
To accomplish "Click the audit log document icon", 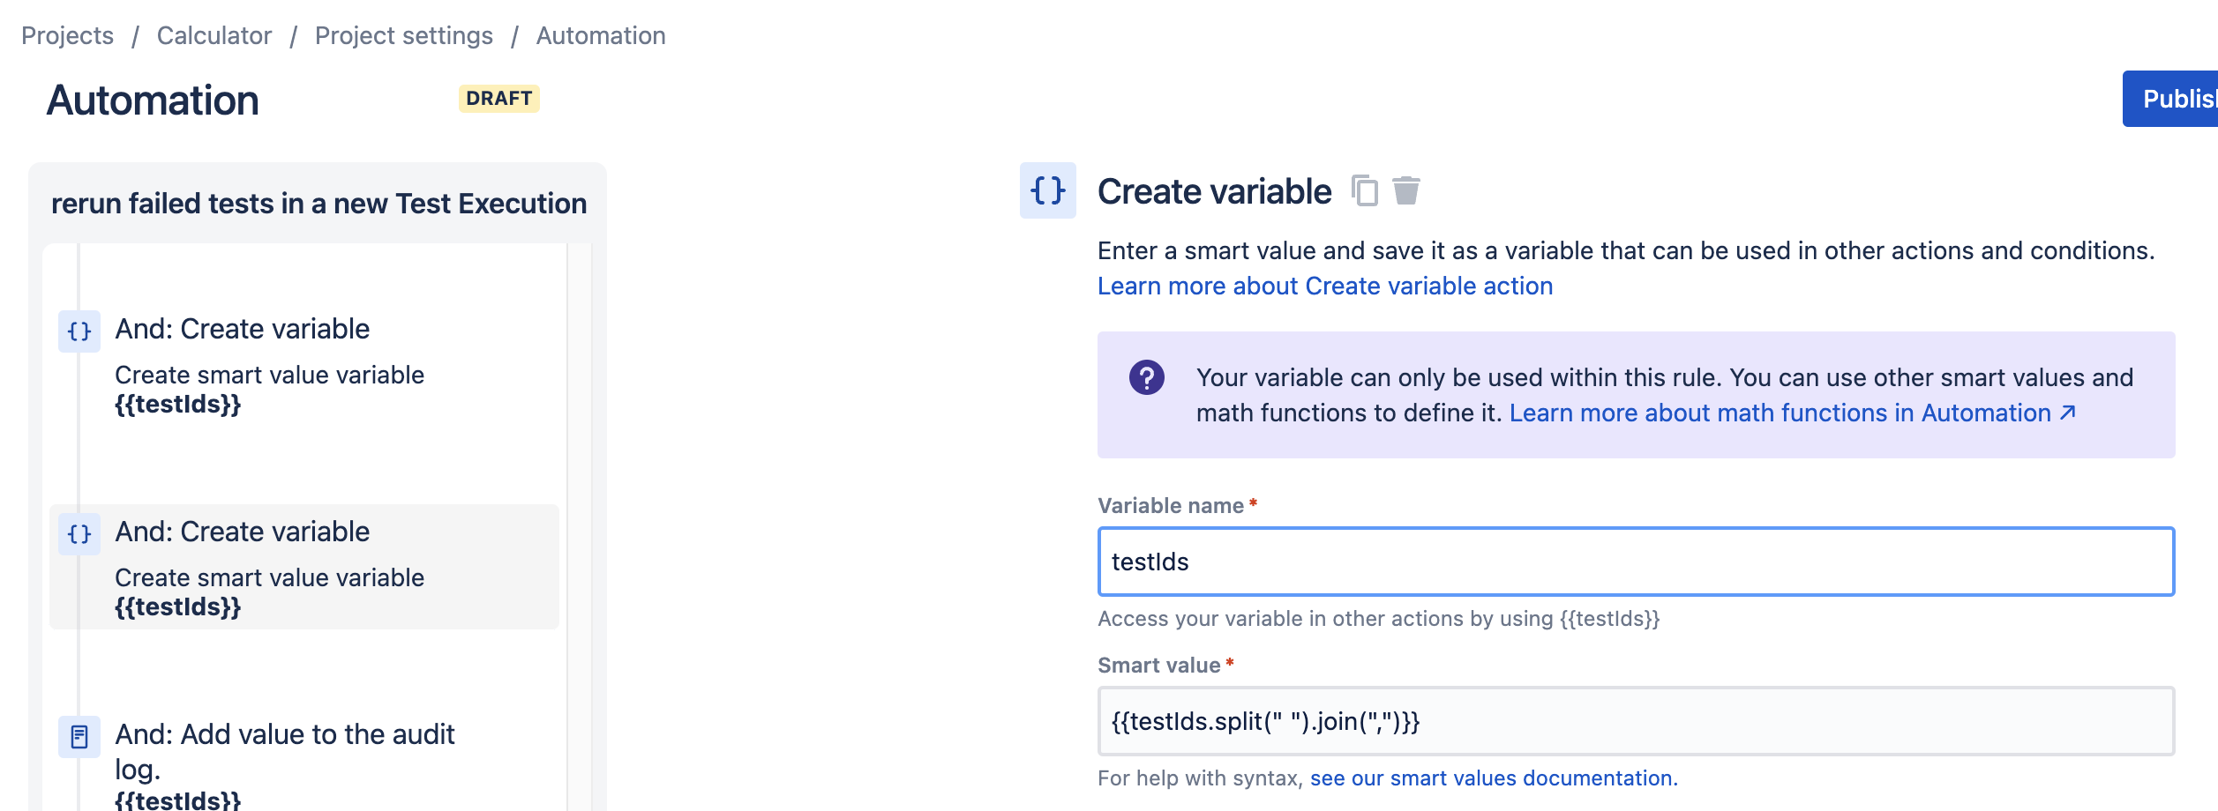I will [x=79, y=737].
